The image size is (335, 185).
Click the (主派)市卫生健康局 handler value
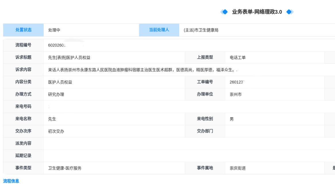pyautogui.click(x=201, y=30)
